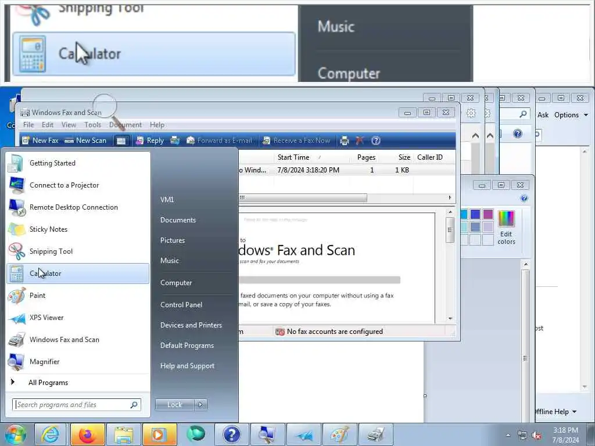Viewport: 595px width, 446px height.
Task: Open Sticky Notes in Start menu
Action: click(x=78, y=229)
